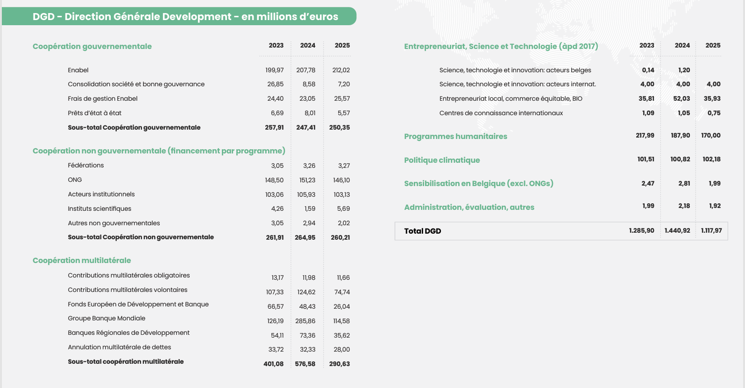This screenshot has height=388, width=745.
Task: Click Banques Régionales de Développement label
Action: tap(128, 333)
